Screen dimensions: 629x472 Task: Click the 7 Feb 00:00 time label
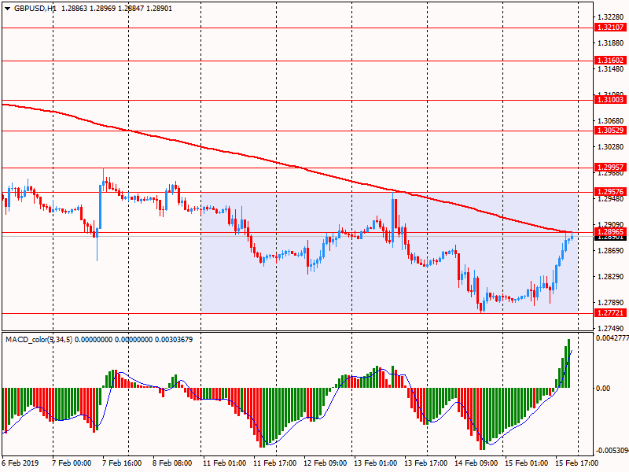[x=72, y=463]
